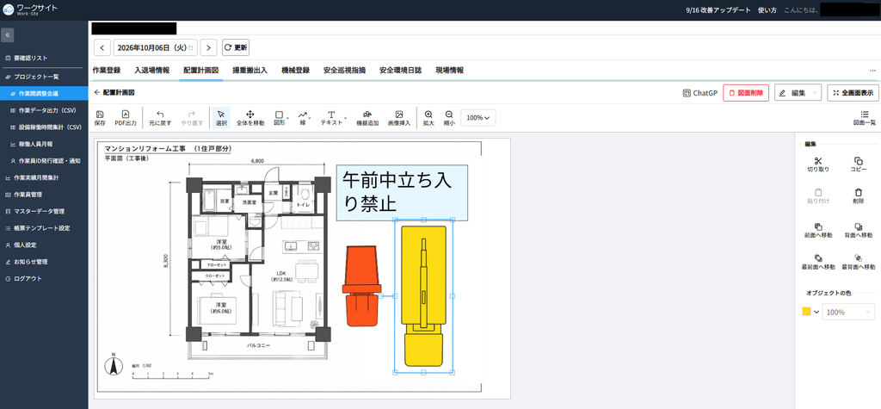
Task: Select the orange vehicle on the drawing
Action: (x=361, y=286)
